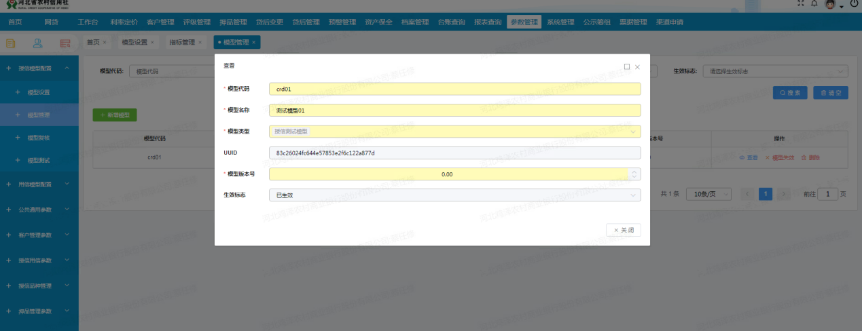Open the 生效标志 dropdown in the dialog

455,195
